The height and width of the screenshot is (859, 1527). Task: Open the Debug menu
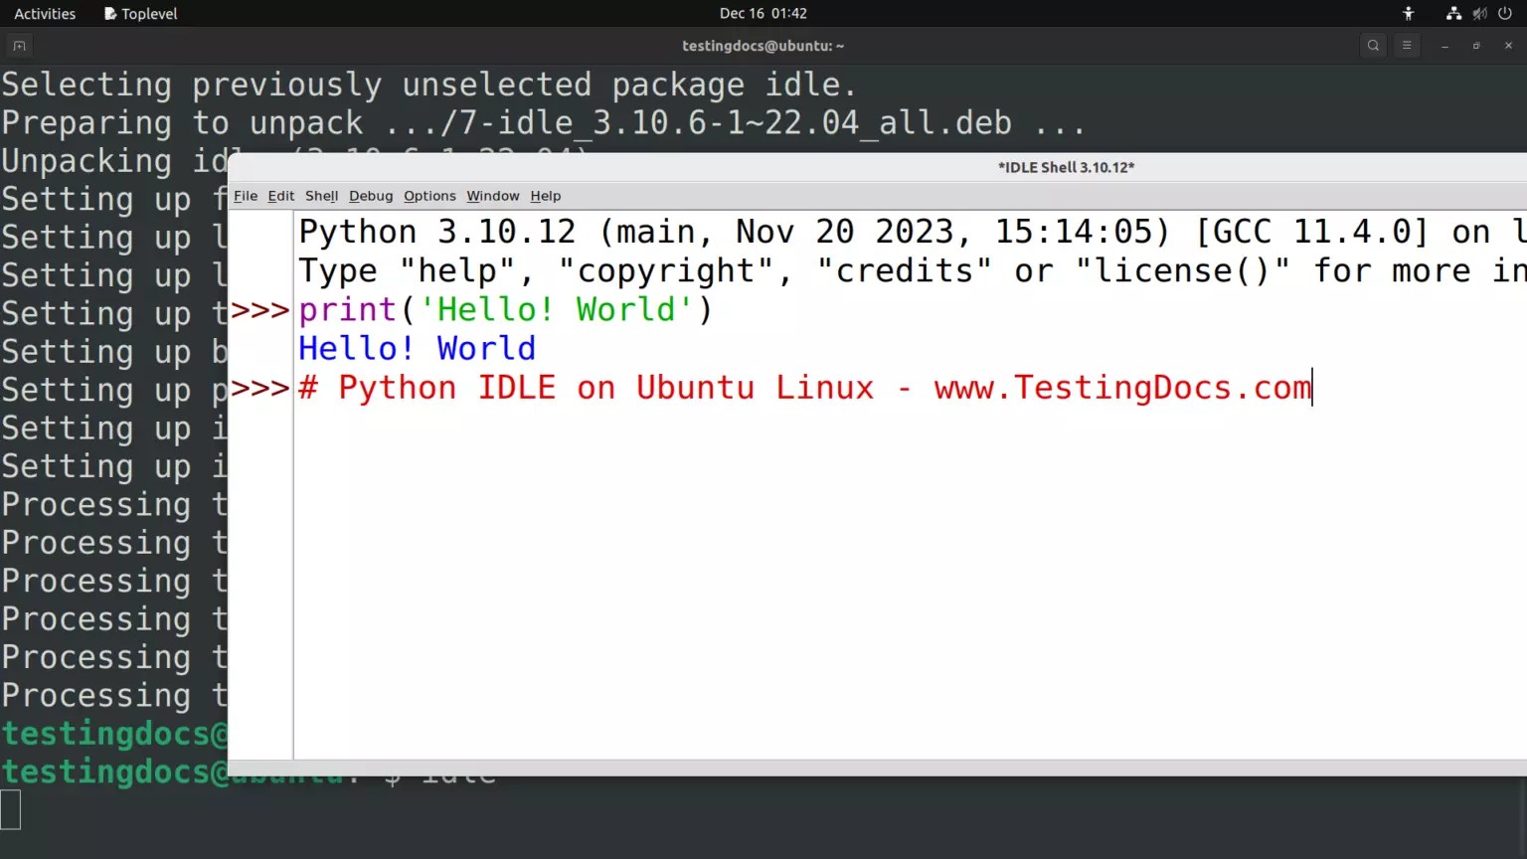click(371, 196)
